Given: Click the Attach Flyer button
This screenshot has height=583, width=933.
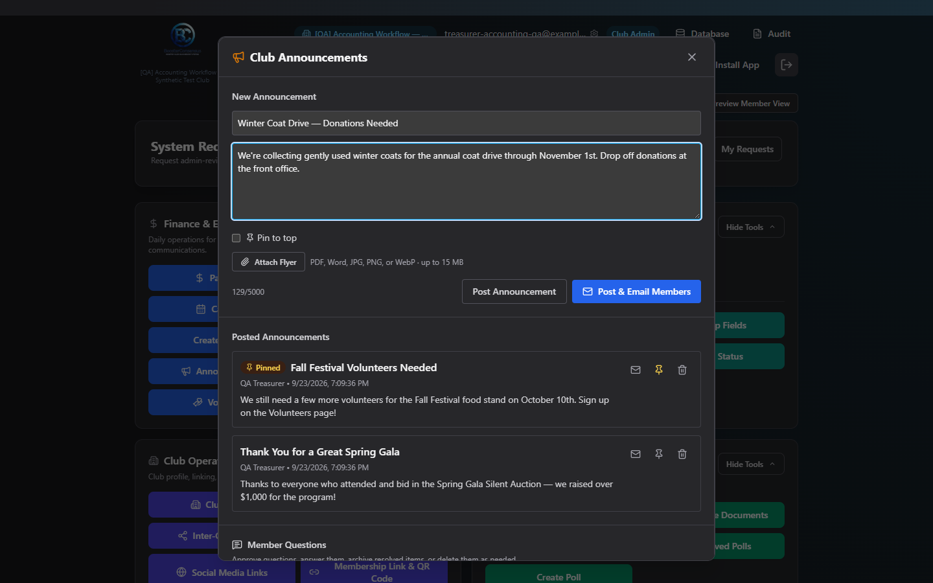Looking at the screenshot, I should click(x=268, y=262).
